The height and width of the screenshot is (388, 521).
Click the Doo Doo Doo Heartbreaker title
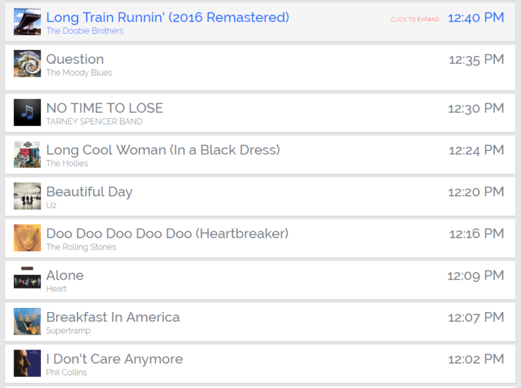(167, 233)
